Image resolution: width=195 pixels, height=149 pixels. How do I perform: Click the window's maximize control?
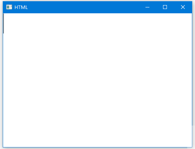click(165, 7)
